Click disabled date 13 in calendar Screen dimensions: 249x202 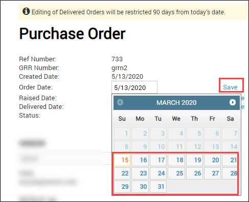point(213,147)
